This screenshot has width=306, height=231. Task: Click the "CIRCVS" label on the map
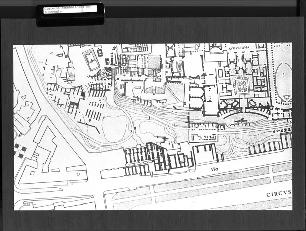[279, 194]
